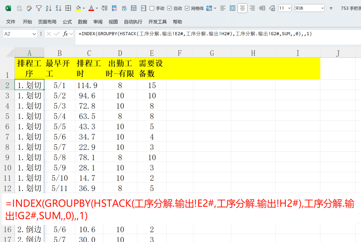The height and width of the screenshot is (242, 361).
Task: Customize Quick Access Toolbar arrow
Action: 331,8
